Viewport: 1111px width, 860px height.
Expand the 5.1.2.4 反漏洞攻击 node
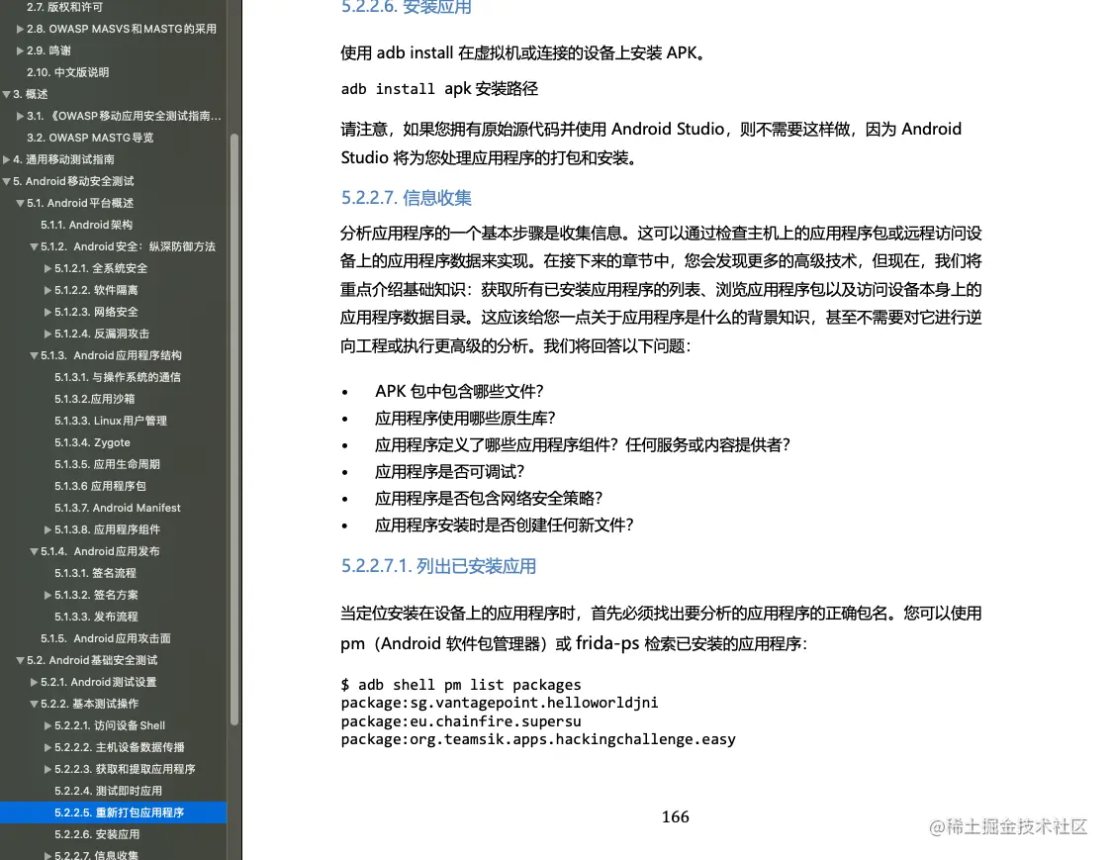[x=47, y=334]
